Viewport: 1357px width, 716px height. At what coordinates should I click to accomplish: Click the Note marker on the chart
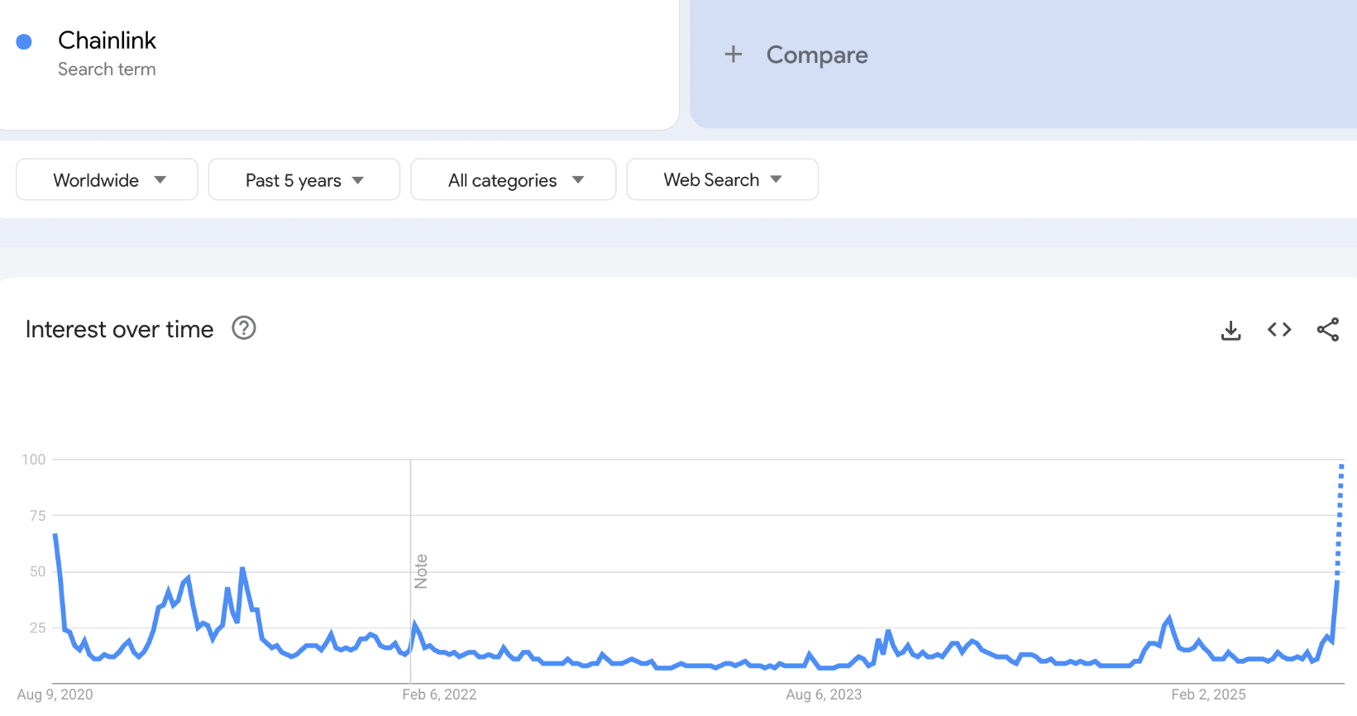point(421,571)
